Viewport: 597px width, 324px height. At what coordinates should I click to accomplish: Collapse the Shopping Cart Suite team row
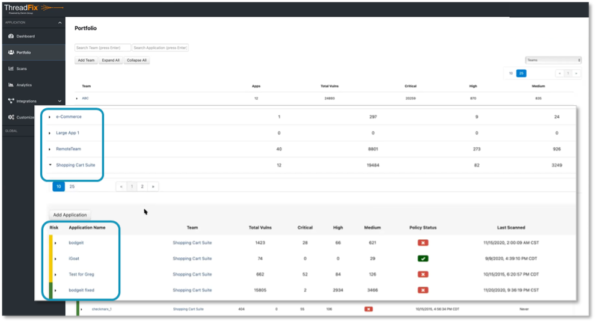click(50, 165)
